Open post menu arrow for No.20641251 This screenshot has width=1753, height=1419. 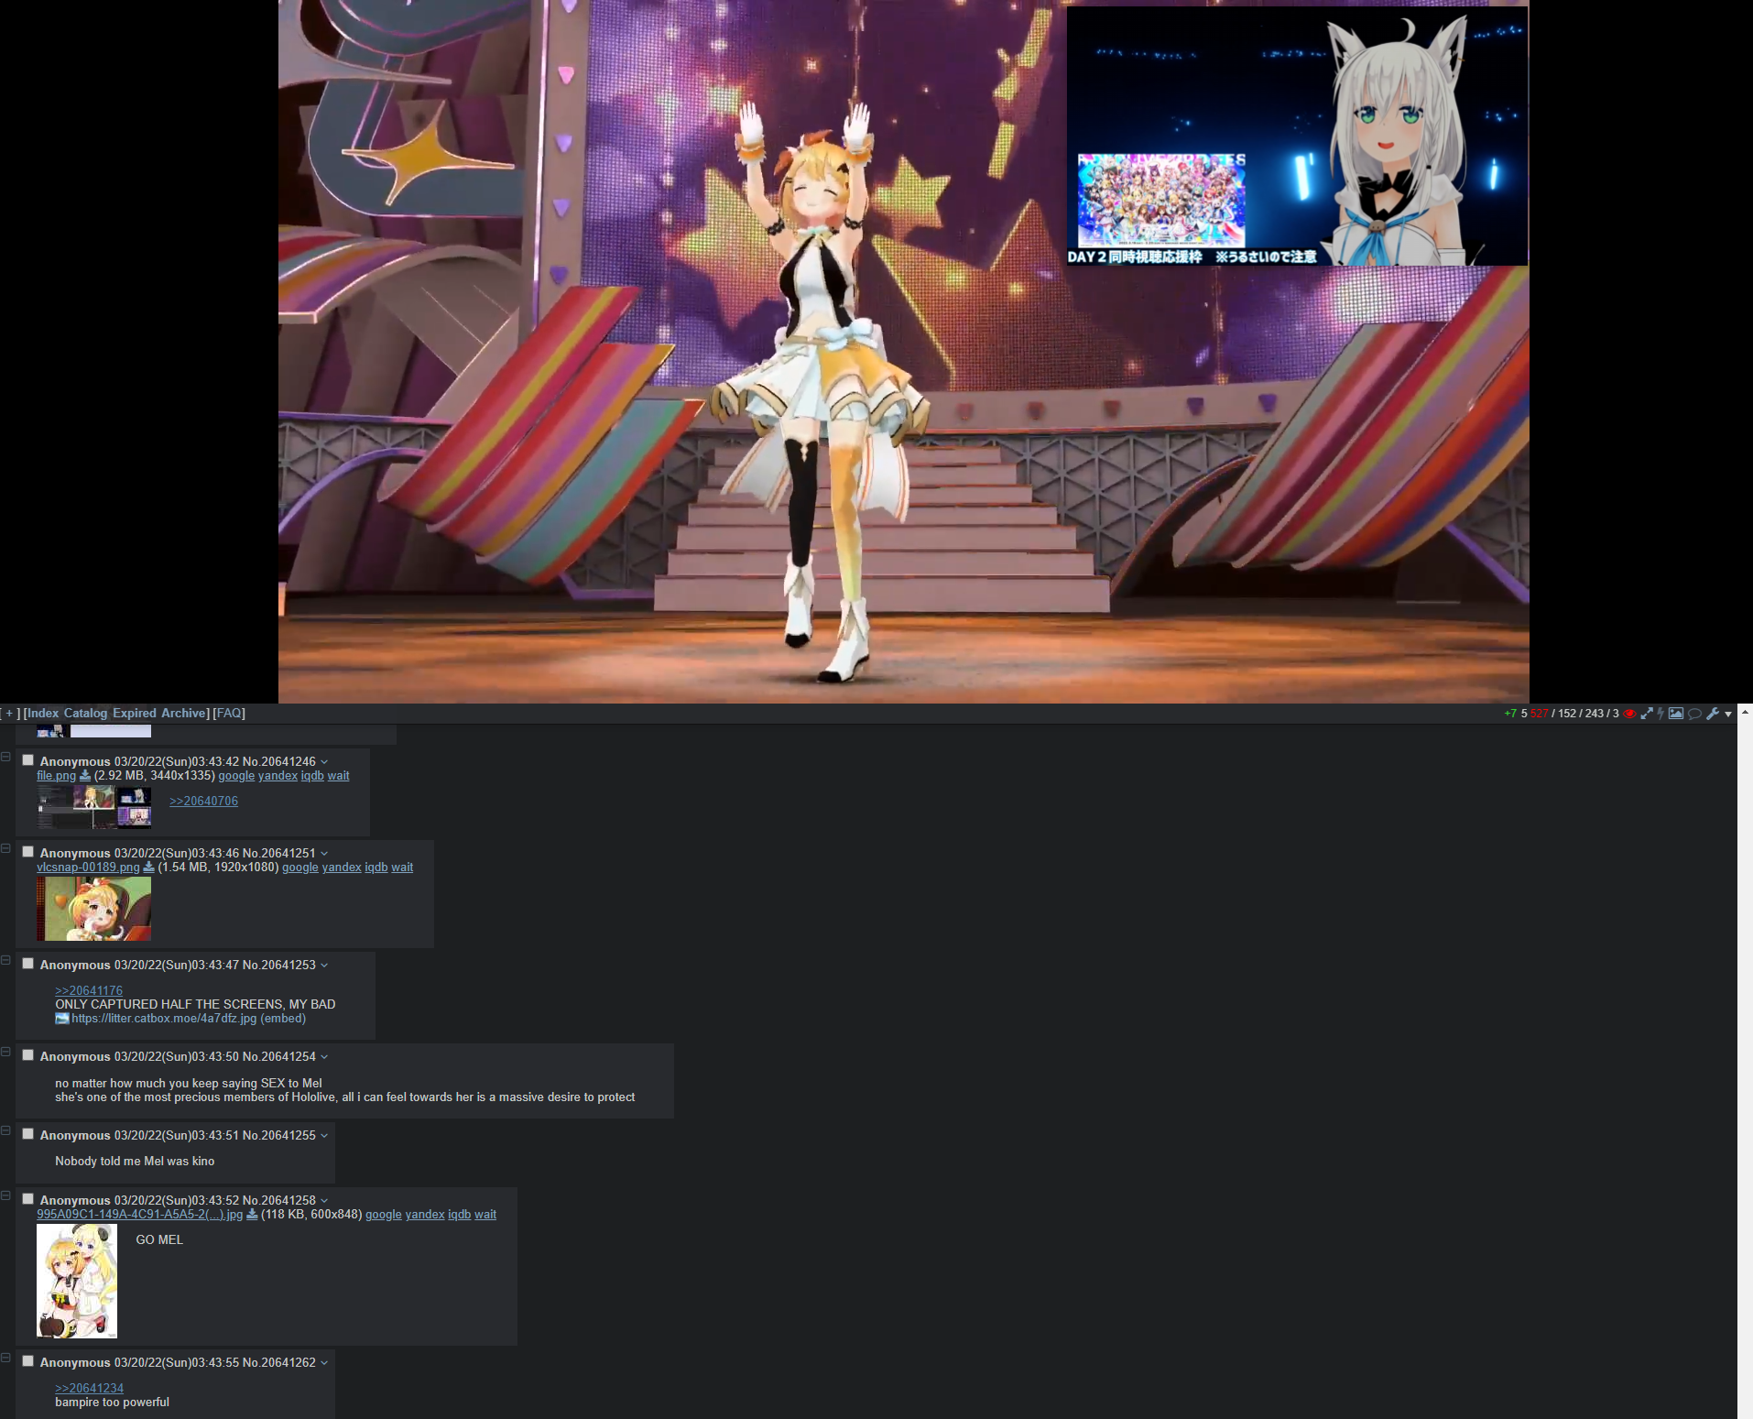pos(324,854)
